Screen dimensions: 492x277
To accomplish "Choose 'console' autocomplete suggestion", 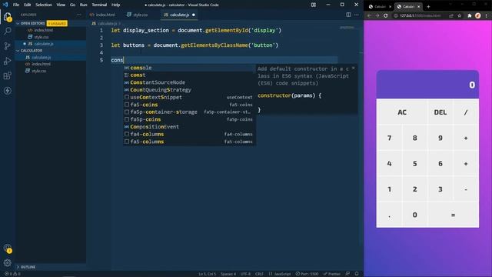I will [190, 68].
